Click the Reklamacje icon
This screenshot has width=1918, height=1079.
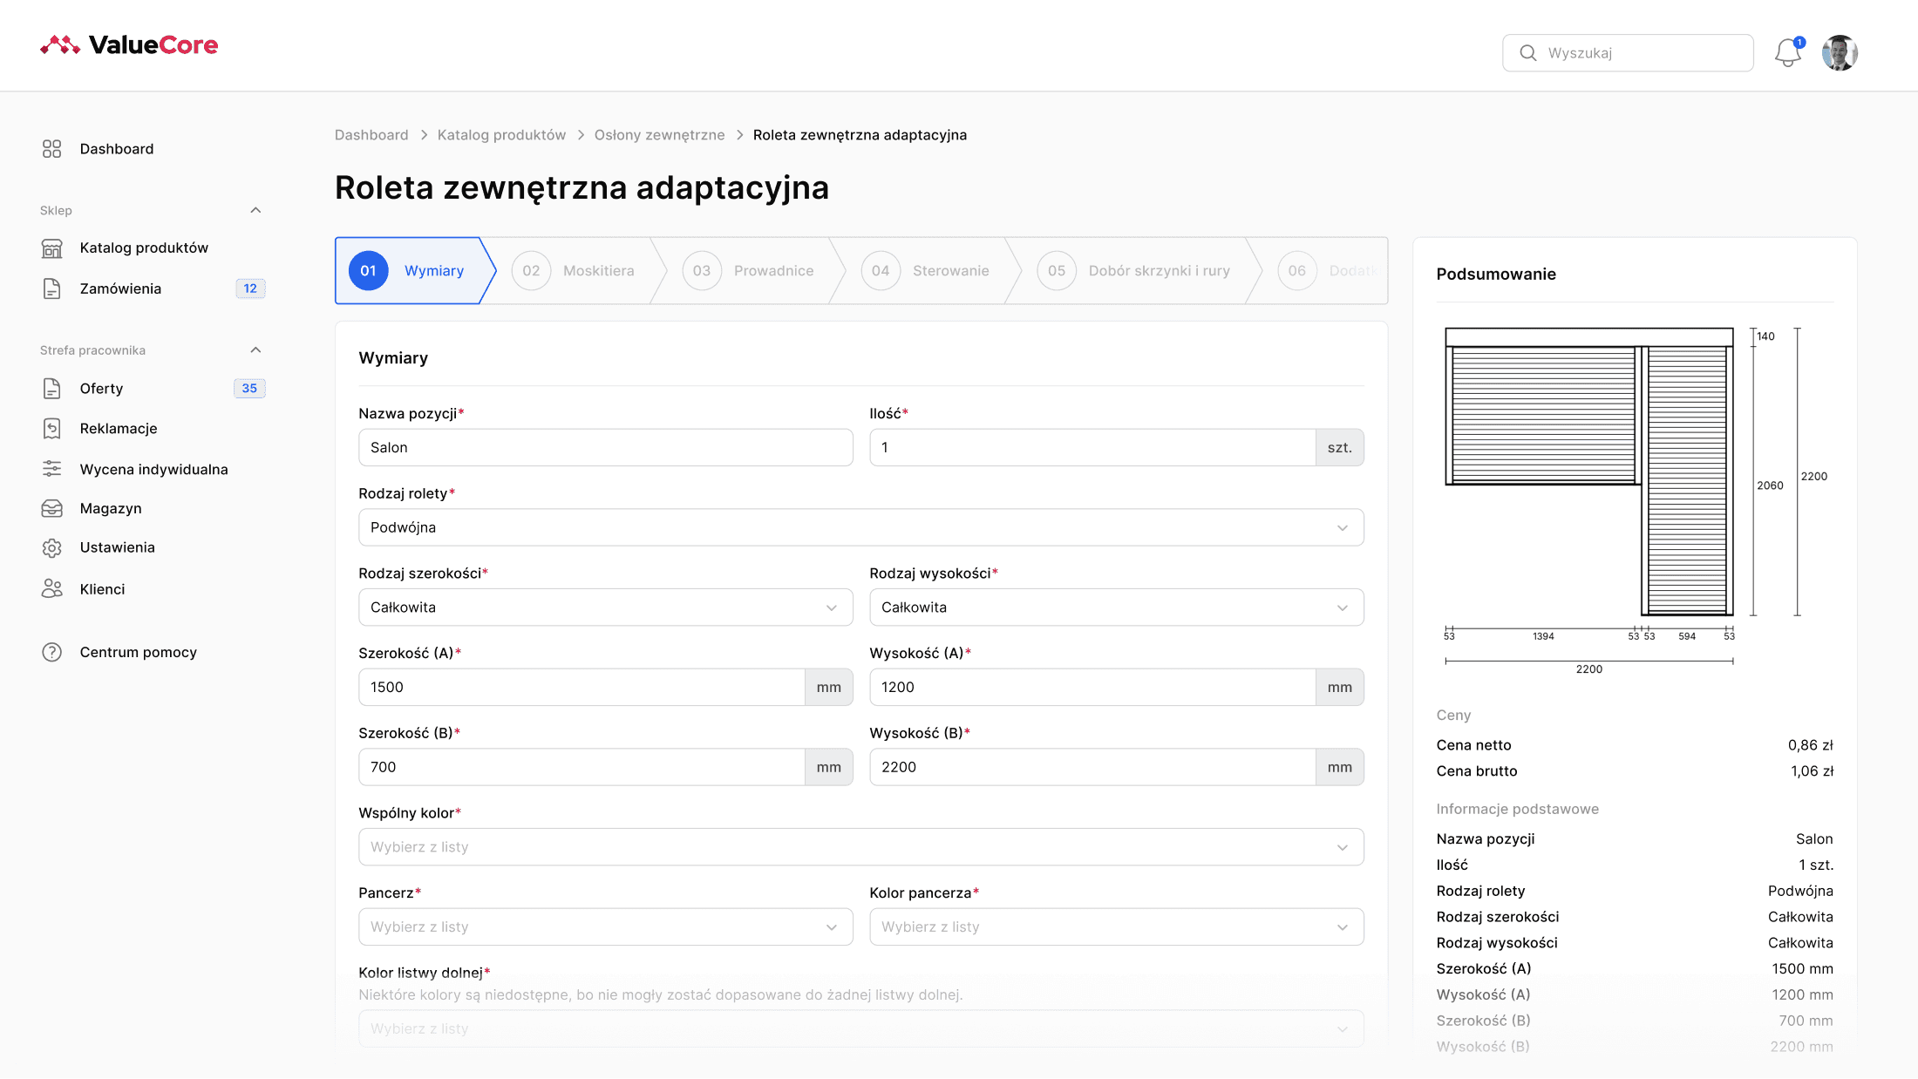click(x=51, y=428)
